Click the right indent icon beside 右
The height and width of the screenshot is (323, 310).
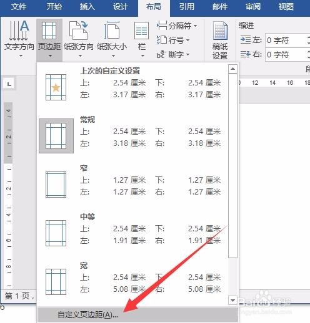tap(246, 54)
